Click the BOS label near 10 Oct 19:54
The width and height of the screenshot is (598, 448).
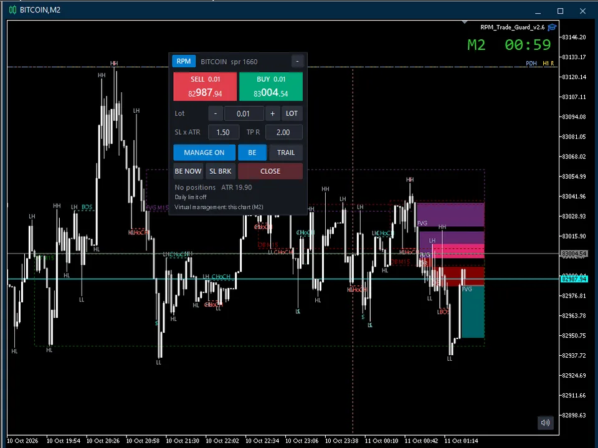(87, 207)
